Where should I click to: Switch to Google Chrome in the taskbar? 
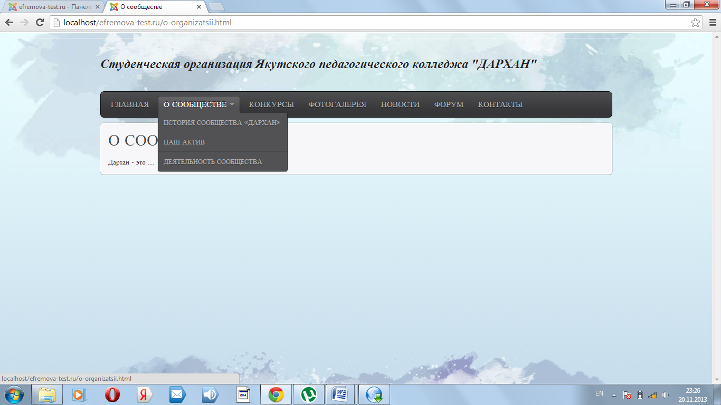(x=276, y=394)
